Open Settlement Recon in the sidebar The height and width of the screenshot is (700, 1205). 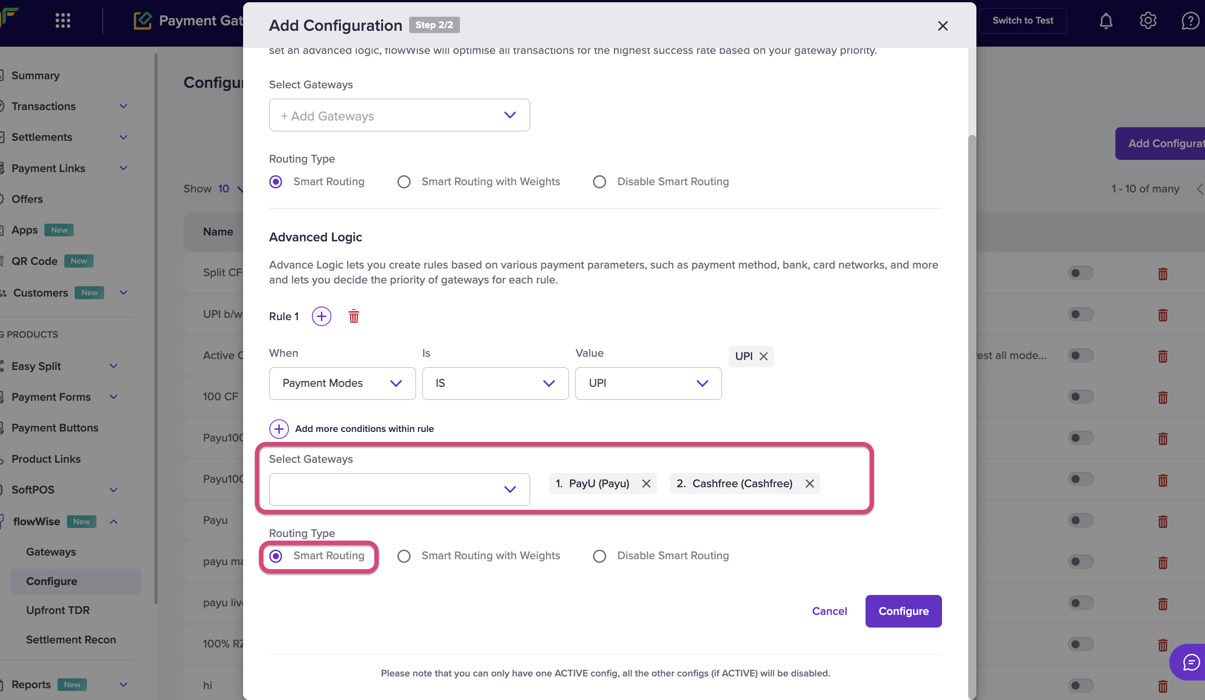tap(71, 639)
